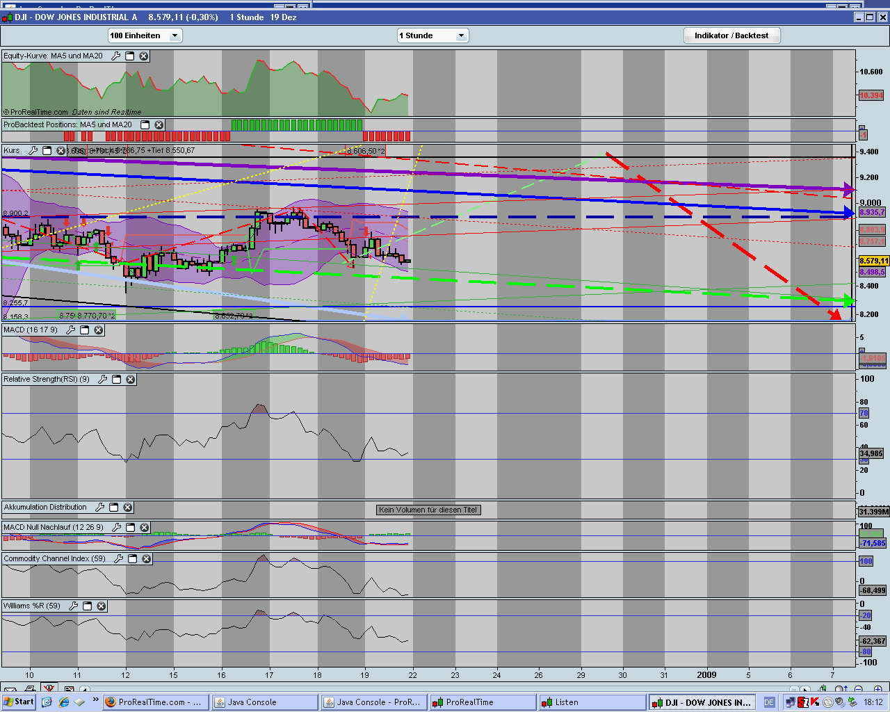Open the volume control in the system tray
Screen dimensions: 890x712
[x=839, y=702]
